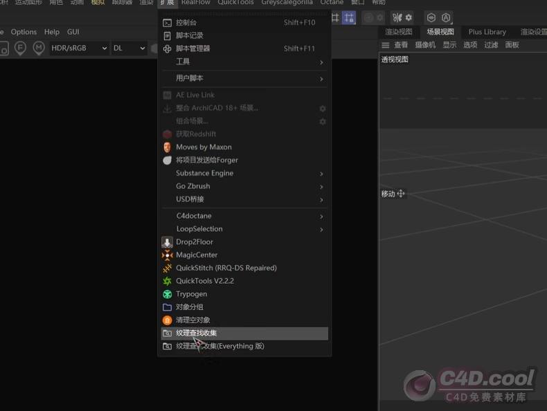Open the 面板 viewport menu

click(x=512, y=45)
